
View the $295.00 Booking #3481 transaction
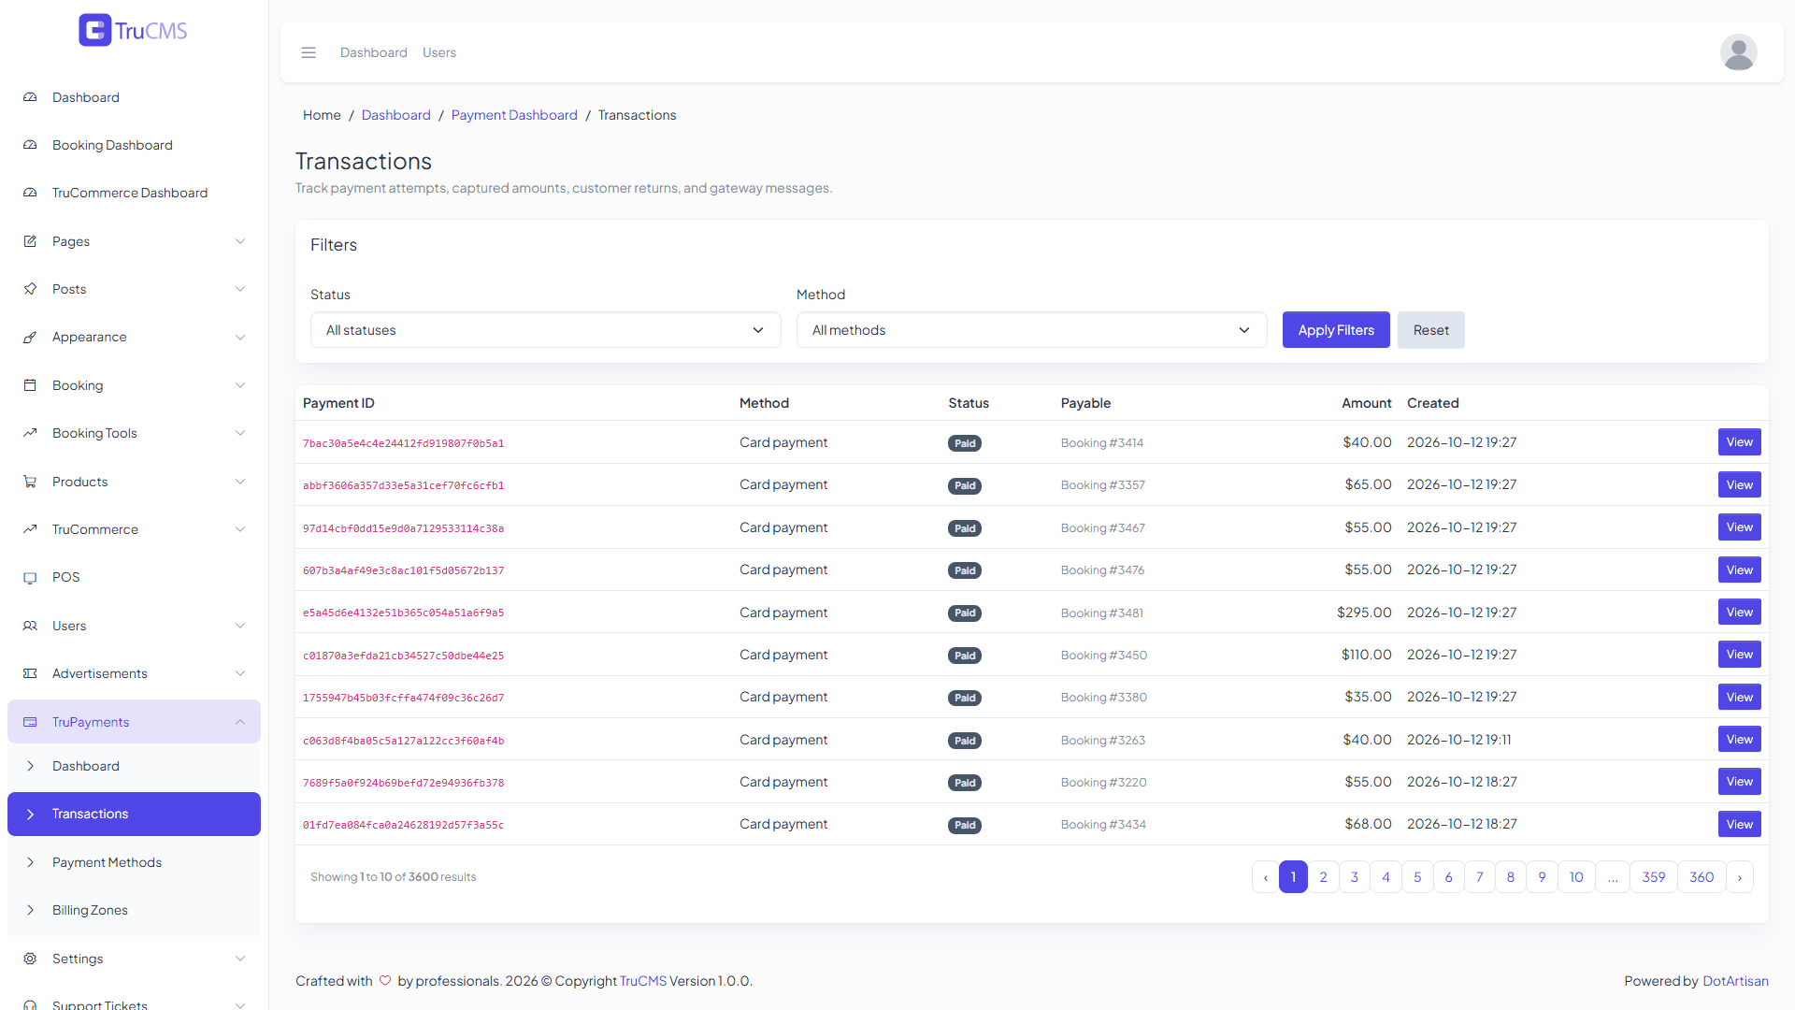tap(1739, 613)
